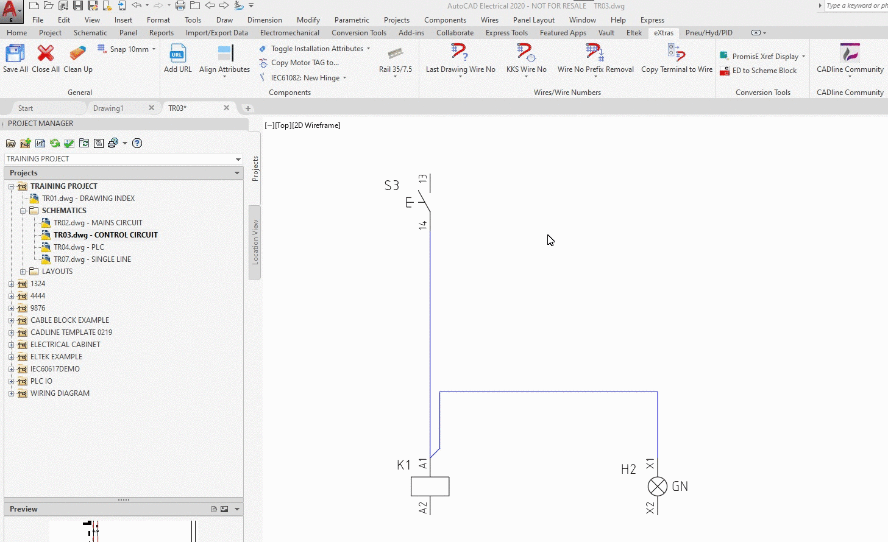Click Copy Motor TAG to... button

(304, 63)
